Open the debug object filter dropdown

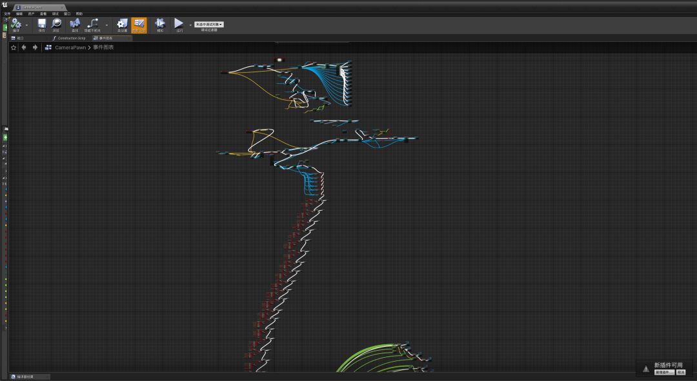(209, 24)
